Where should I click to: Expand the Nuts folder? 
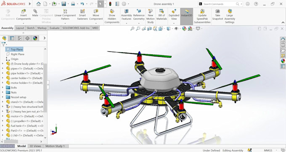(3, 92)
